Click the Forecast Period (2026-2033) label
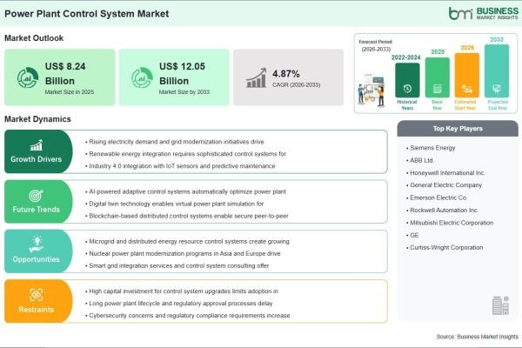This screenshot has height=348, width=522. pos(376,45)
